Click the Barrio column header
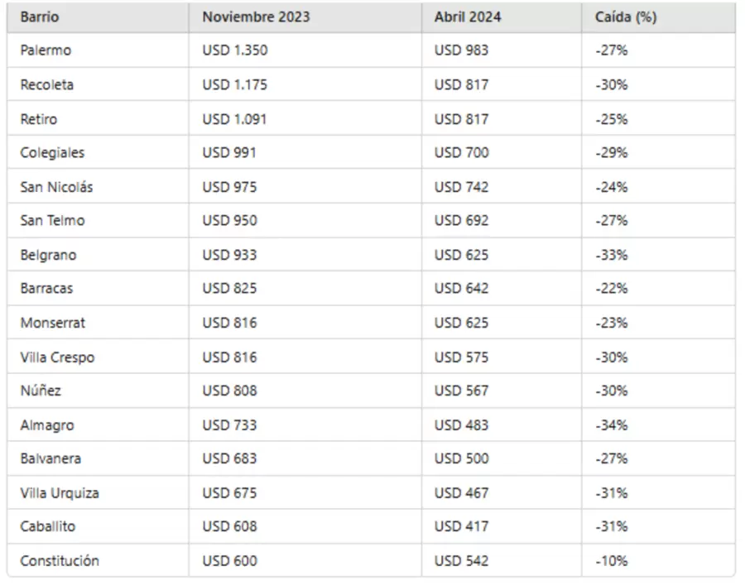 (x=40, y=17)
